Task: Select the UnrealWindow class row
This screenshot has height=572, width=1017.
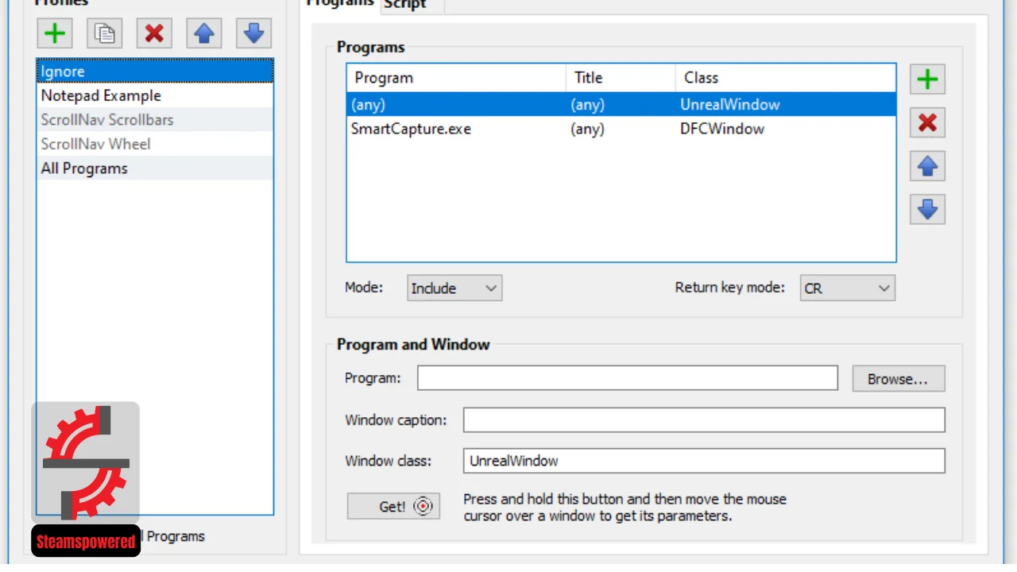Action: 621,104
